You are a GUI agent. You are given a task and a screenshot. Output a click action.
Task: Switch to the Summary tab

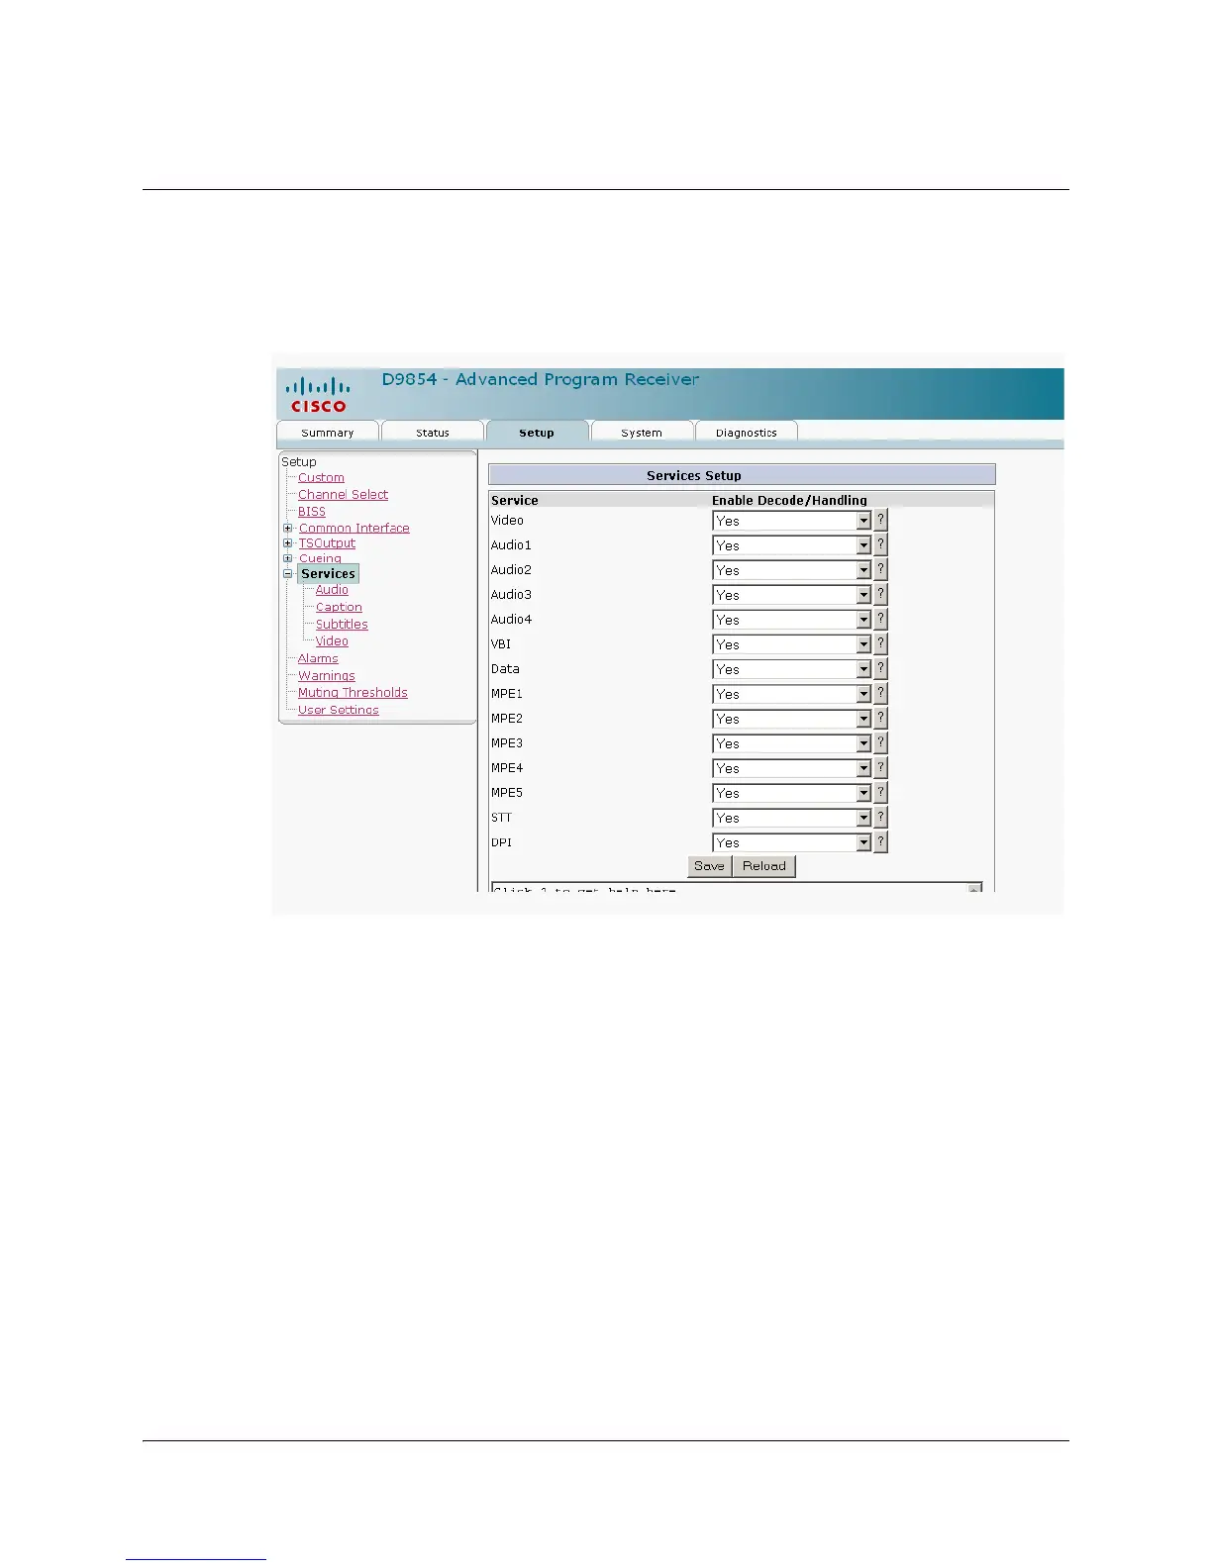point(328,433)
